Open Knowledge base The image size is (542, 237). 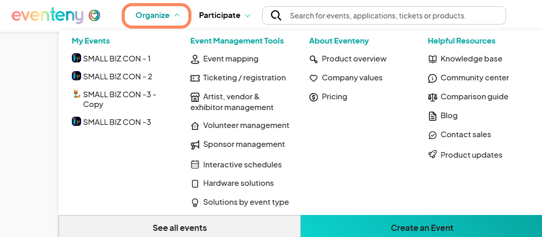[x=472, y=59]
